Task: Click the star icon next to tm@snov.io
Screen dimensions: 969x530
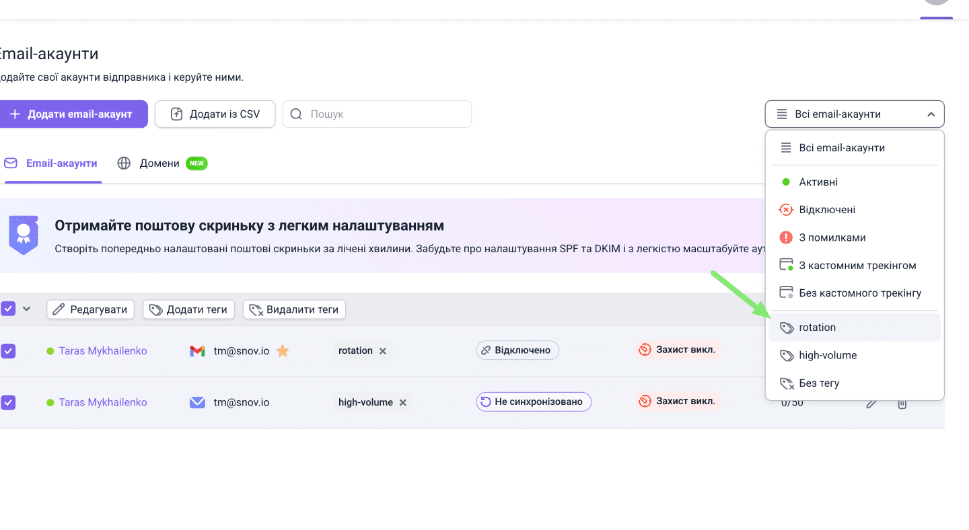Action: click(283, 350)
